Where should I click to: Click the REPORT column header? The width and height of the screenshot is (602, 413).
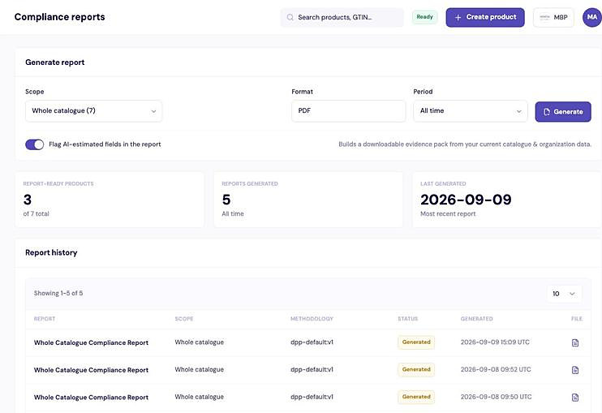point(45,319)
